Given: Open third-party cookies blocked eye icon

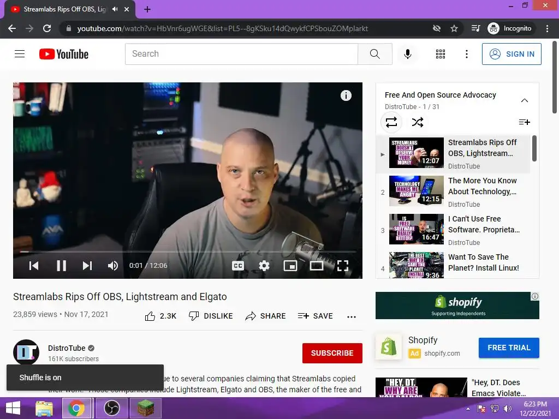Looking at the screenshot, I should coord(437,28).
